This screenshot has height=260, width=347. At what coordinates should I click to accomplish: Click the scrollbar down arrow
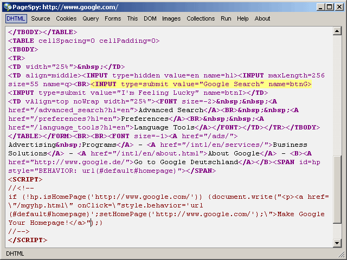click(337, 243)
